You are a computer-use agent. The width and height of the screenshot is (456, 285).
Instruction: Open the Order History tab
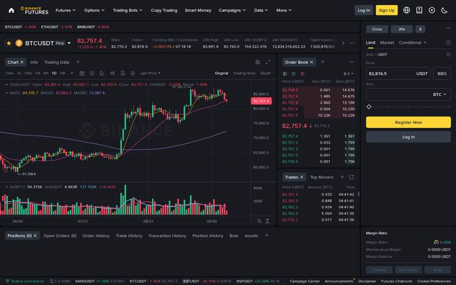tap(96, 235)
